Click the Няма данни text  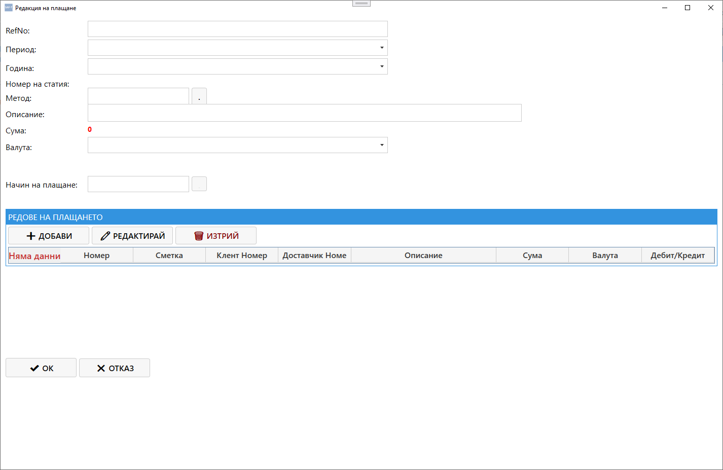click(34, 256)
